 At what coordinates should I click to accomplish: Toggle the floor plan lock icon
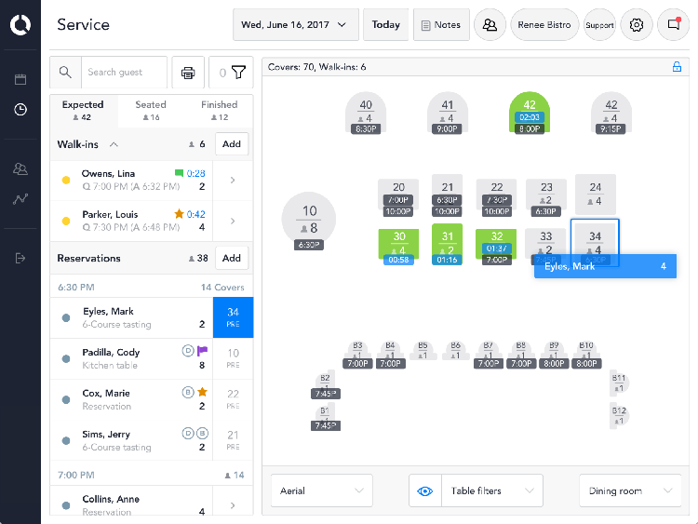(677, 67)
